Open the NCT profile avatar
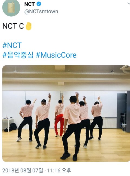 [11, 7]
